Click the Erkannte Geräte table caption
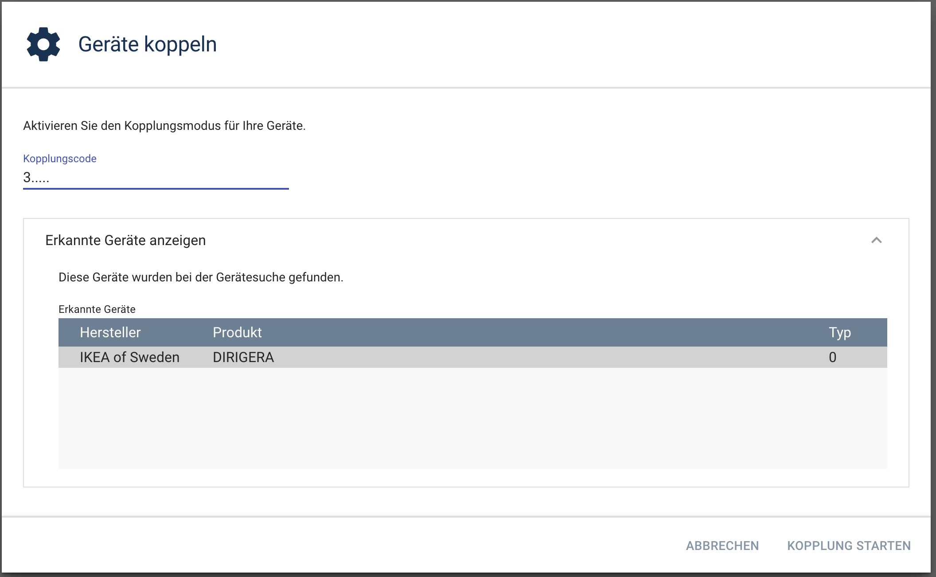Image resolution: width=936 pixels, height=577 pixels. click(x=97, y=309)
